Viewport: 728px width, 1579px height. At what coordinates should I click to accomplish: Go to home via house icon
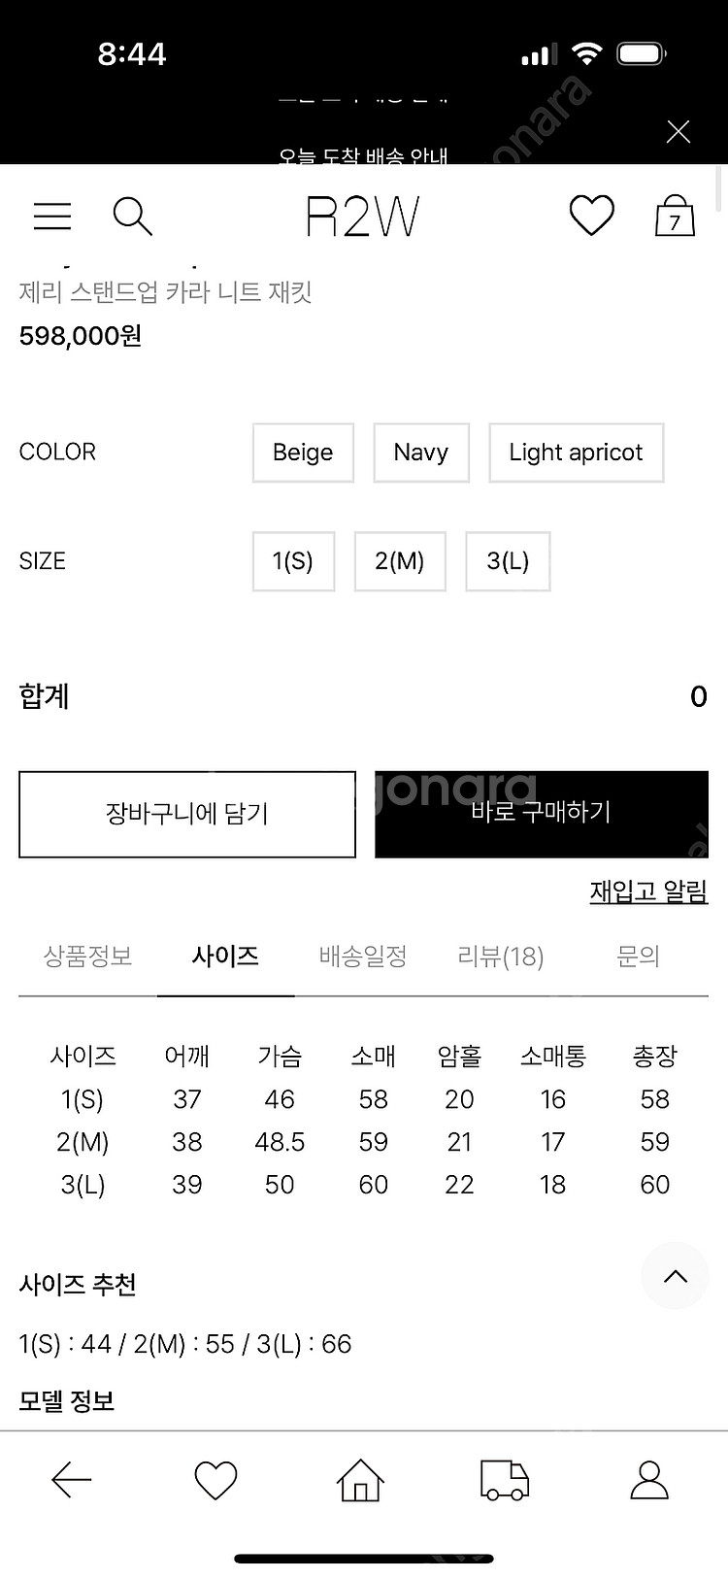click(x=360, y=1480)
